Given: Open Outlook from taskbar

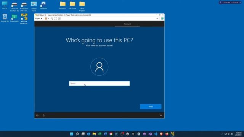Looking at the screenshot, I should coord(88,134).
